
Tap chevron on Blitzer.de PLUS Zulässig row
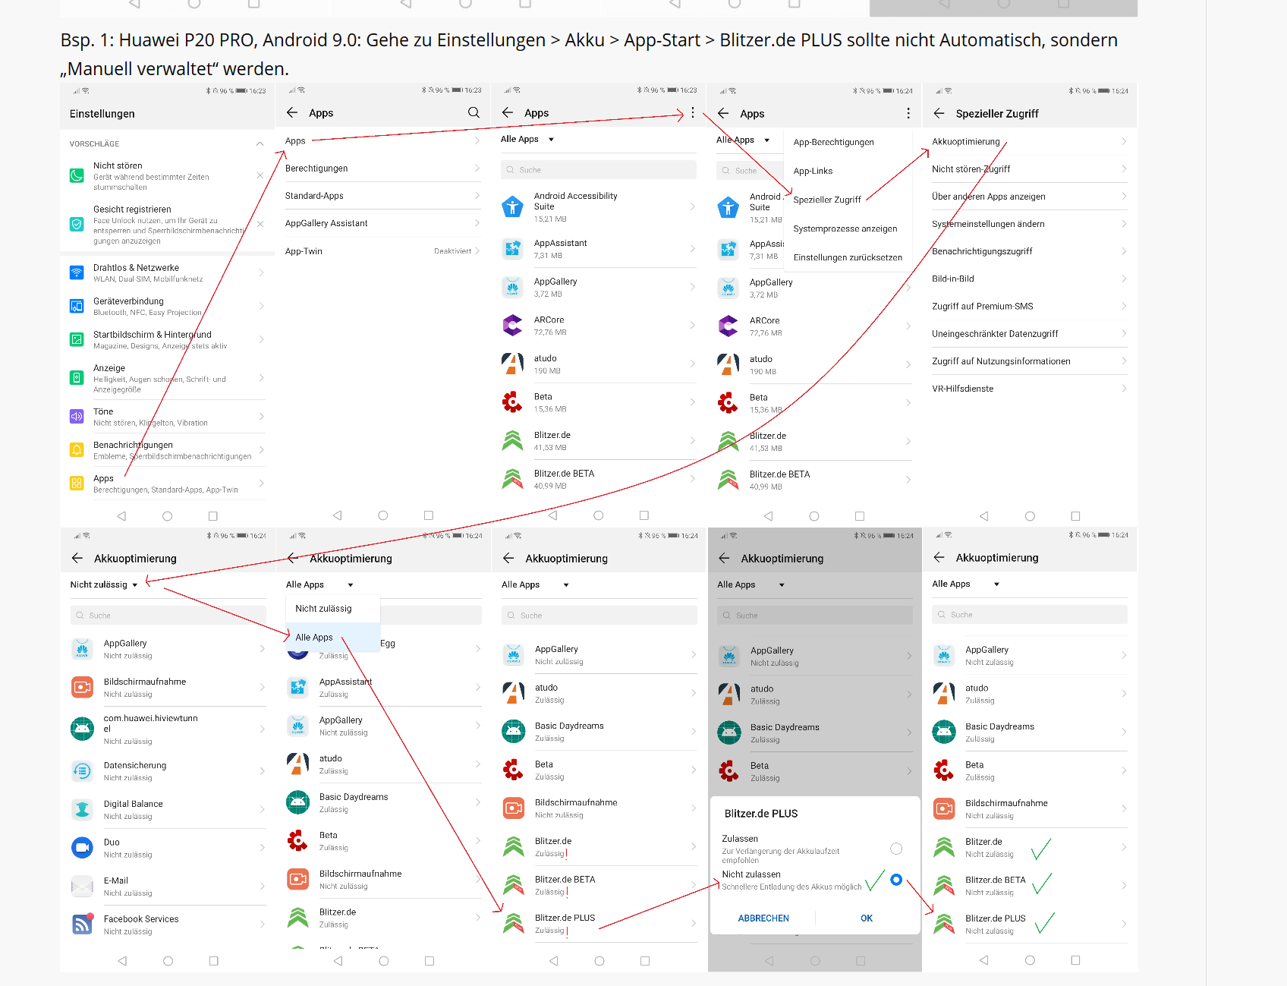point(694,923)
